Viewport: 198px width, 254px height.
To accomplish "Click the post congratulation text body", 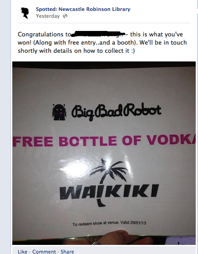I will tap(102, 42).
